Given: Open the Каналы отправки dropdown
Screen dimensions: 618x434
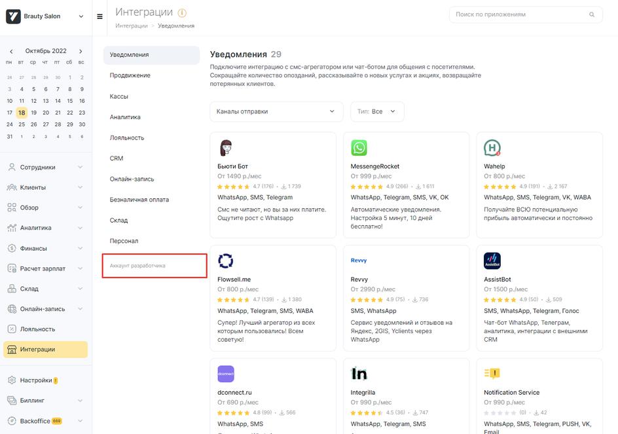Looking at the screenshot, I should tap(276, 111).
